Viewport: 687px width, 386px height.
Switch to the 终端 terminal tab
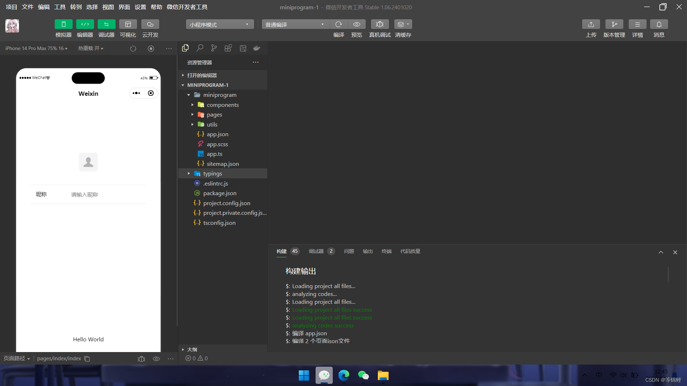(386, 251)
